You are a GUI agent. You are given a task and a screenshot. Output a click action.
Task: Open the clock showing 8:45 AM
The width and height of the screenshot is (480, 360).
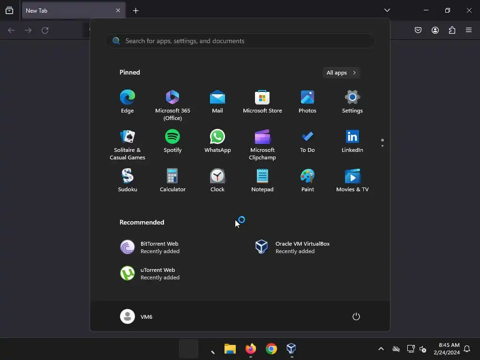coord(447,349)
